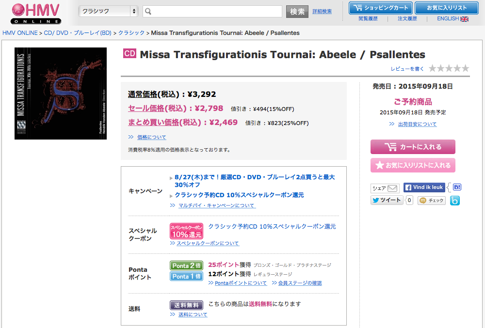Open the ショッピングカート shopping cart
The width and height of the screenshot is (485, 328).
point(381,8)
